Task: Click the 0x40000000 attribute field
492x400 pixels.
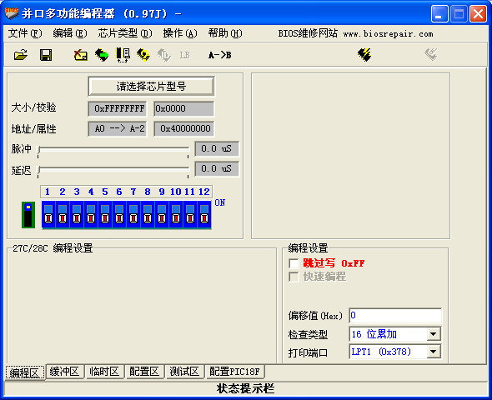Action: (x=183, y=128)
